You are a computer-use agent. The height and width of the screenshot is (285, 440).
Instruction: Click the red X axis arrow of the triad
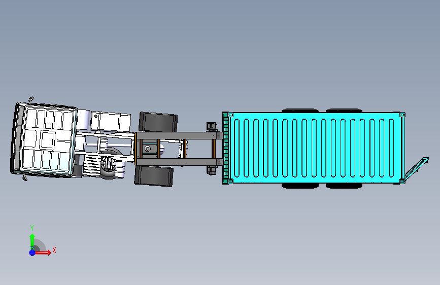point(43,253)
